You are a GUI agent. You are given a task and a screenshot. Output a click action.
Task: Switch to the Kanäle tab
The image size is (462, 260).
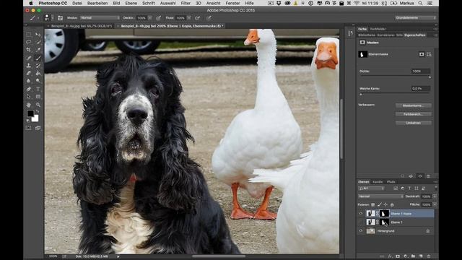pos(378,182)
